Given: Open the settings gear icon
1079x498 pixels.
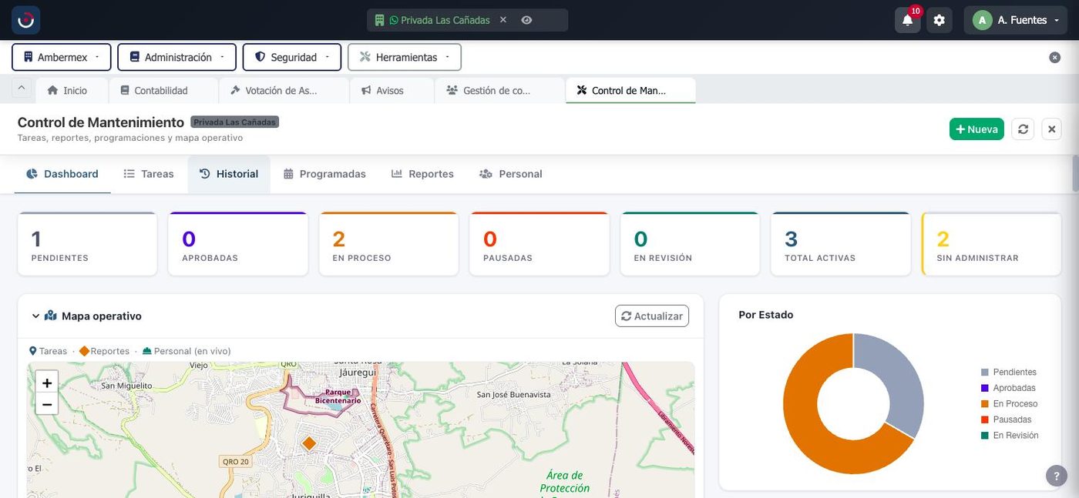Looking at the screenshot, I should [939, 20].
